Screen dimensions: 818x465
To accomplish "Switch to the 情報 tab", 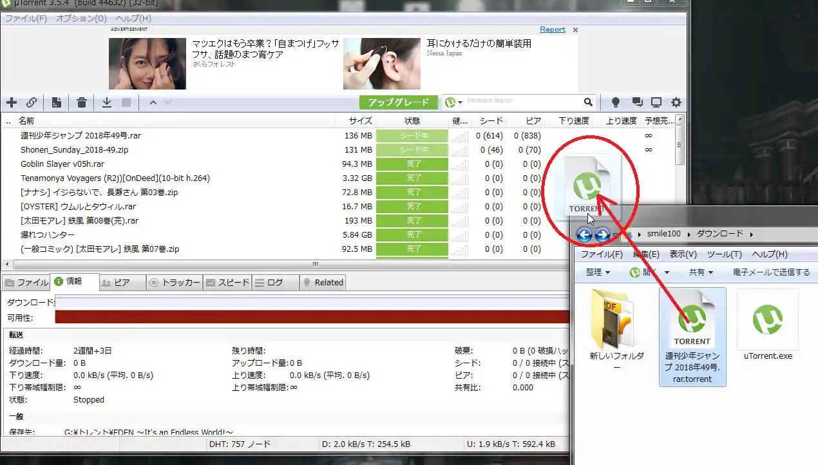I will (74, 281).
